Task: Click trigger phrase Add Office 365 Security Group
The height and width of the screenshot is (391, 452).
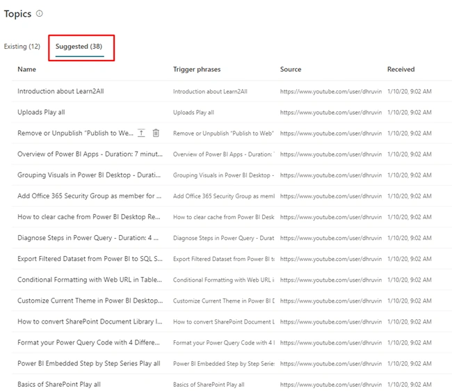Action: [x=224, y=196]
